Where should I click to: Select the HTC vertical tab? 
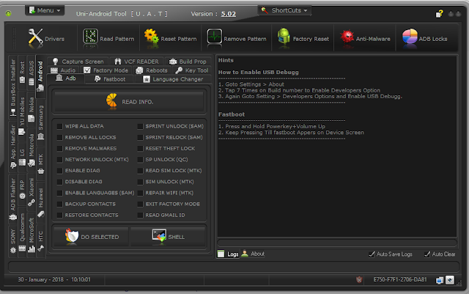click(x=41, y=240)
